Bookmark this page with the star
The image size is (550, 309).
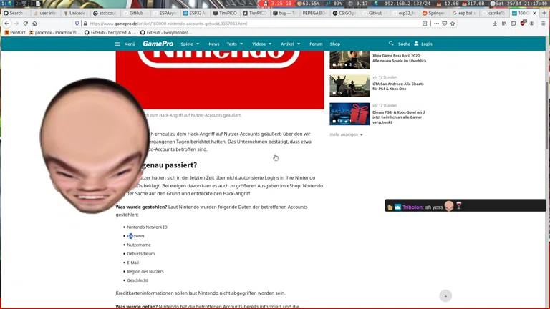pos(453,24)
